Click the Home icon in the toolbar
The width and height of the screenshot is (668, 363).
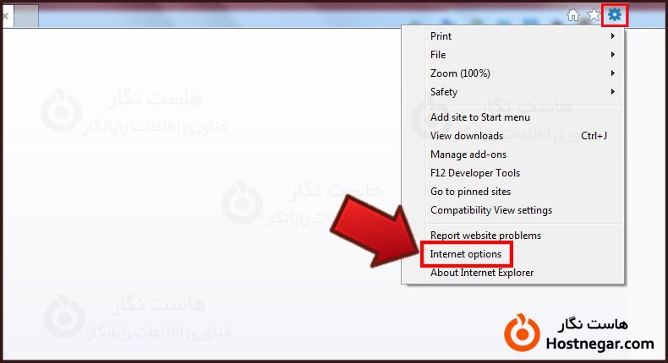573,15
